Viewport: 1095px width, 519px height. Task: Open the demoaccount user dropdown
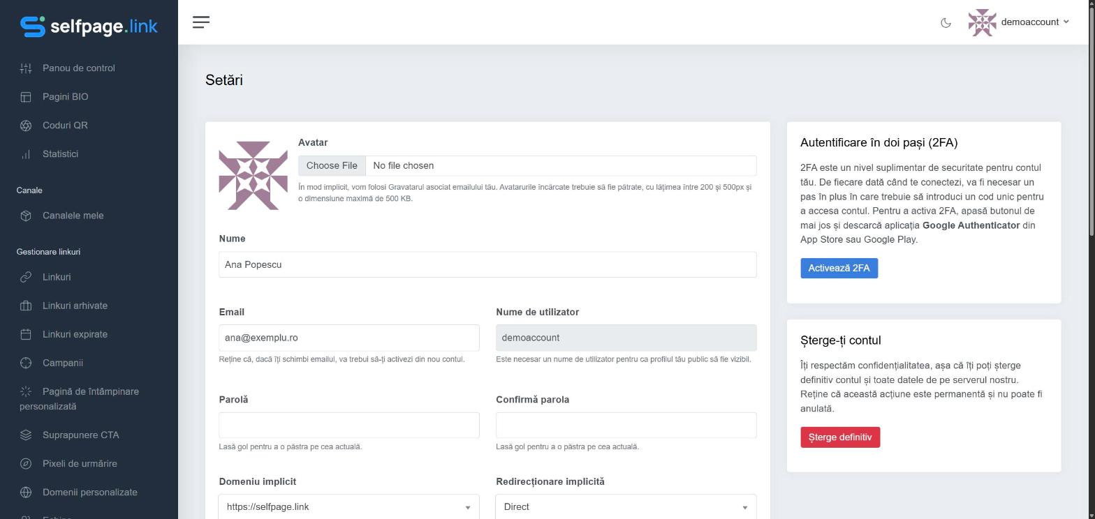(1035, 22)
